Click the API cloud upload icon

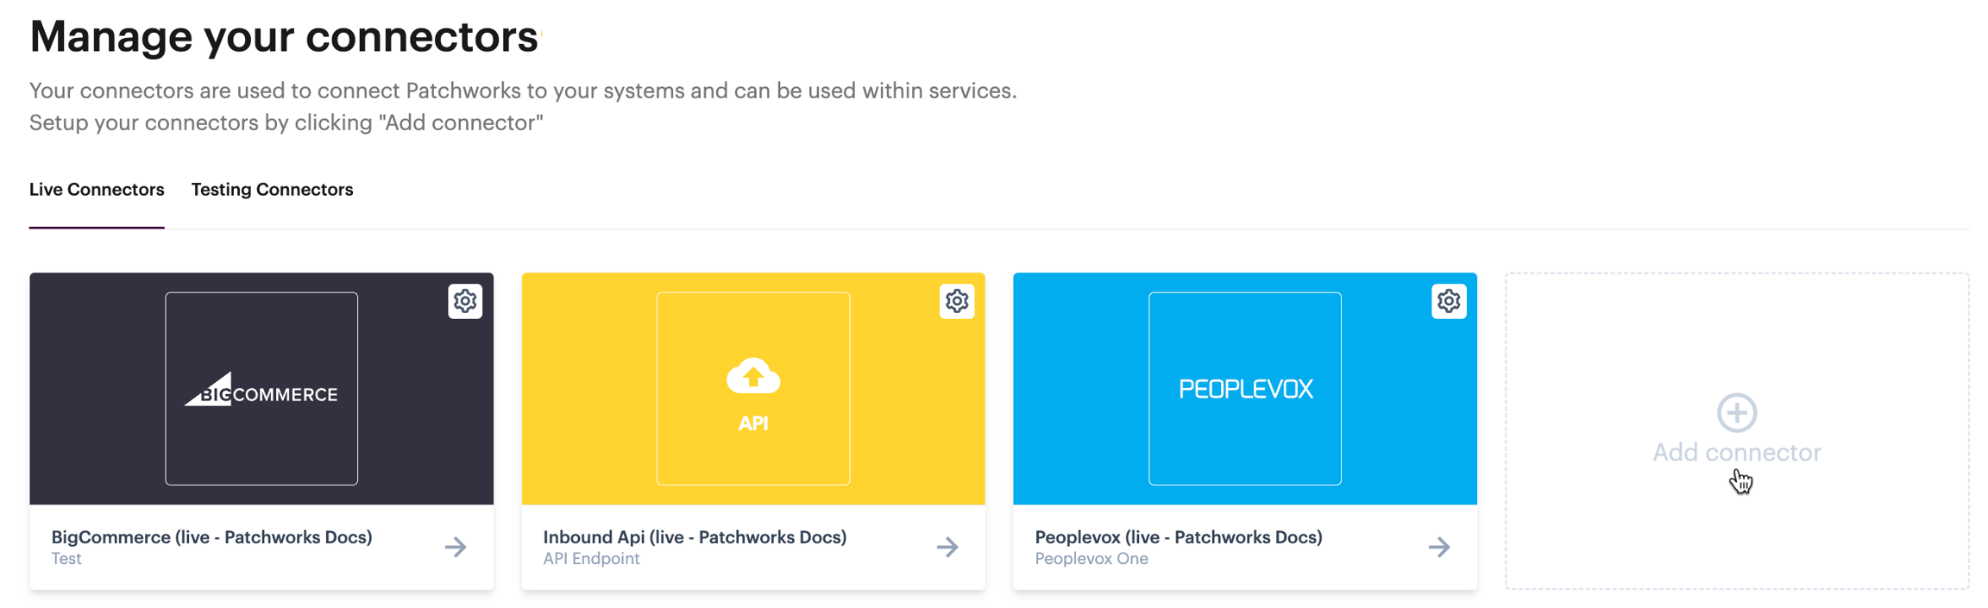tap(753, 377)
